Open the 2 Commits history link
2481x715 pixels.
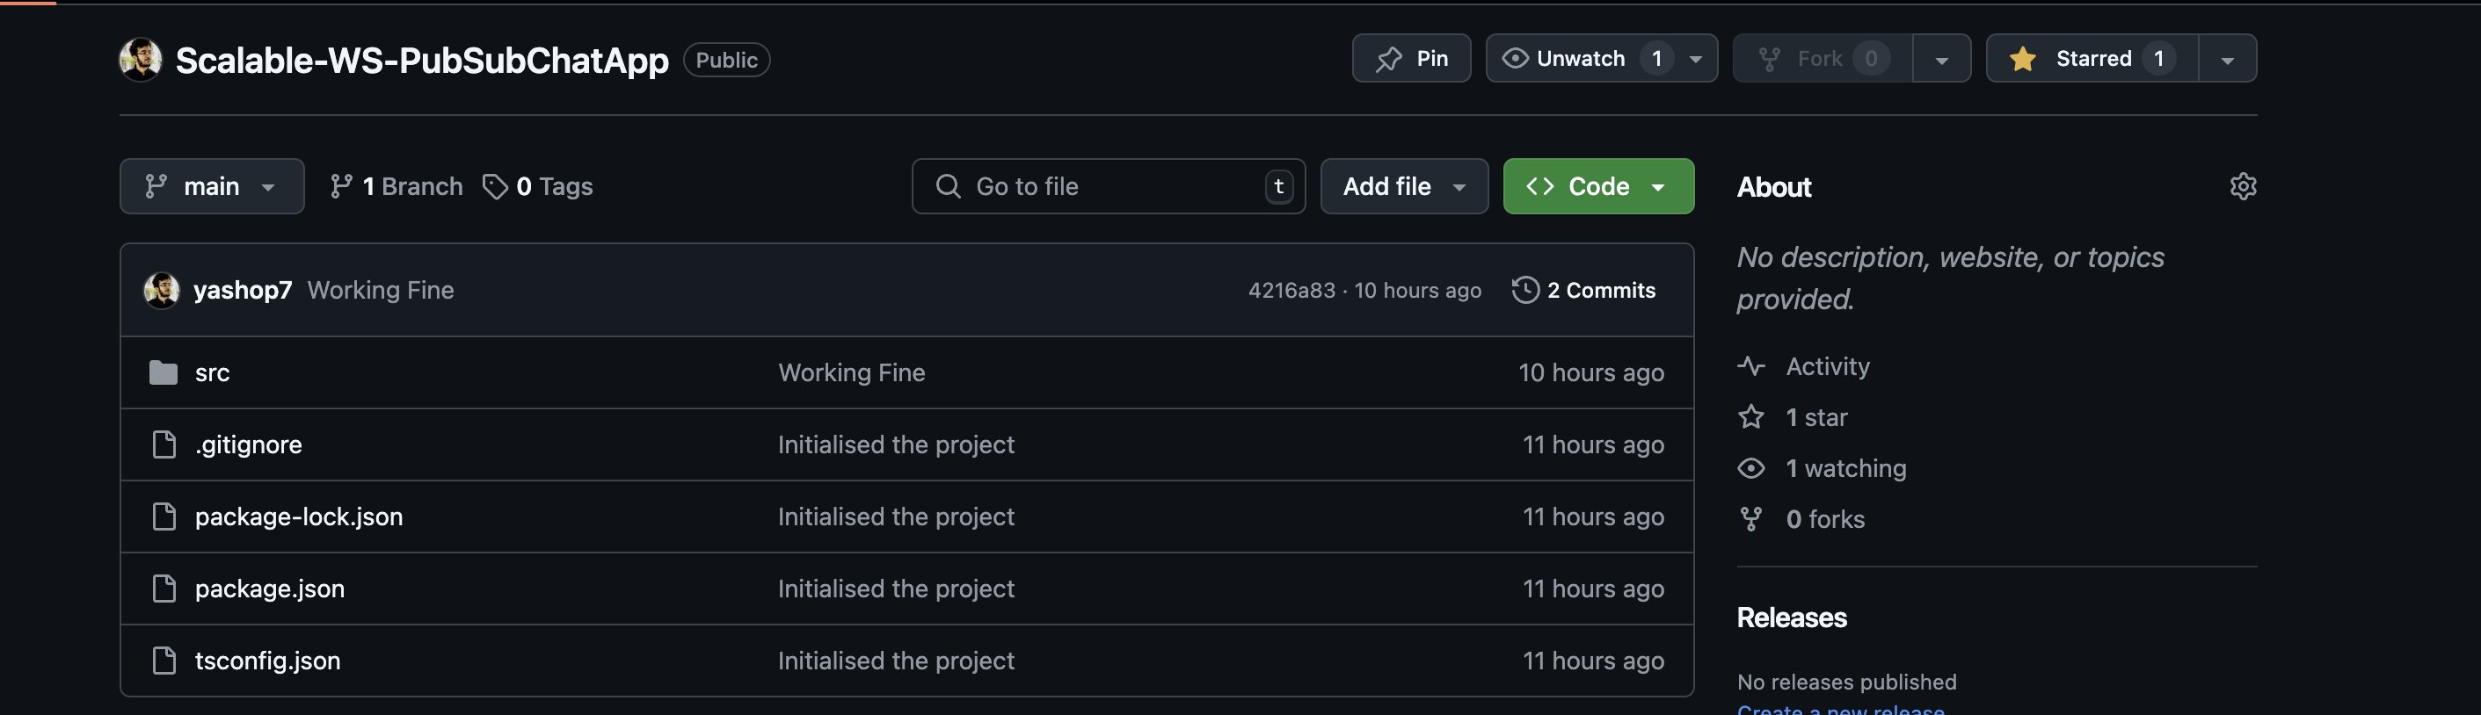pyautogui.click(x=1601, y=291)
